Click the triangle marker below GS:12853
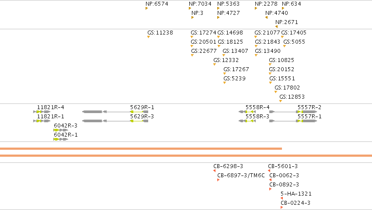The height and width of the screenshot is (210, 372). click(281, 101)
